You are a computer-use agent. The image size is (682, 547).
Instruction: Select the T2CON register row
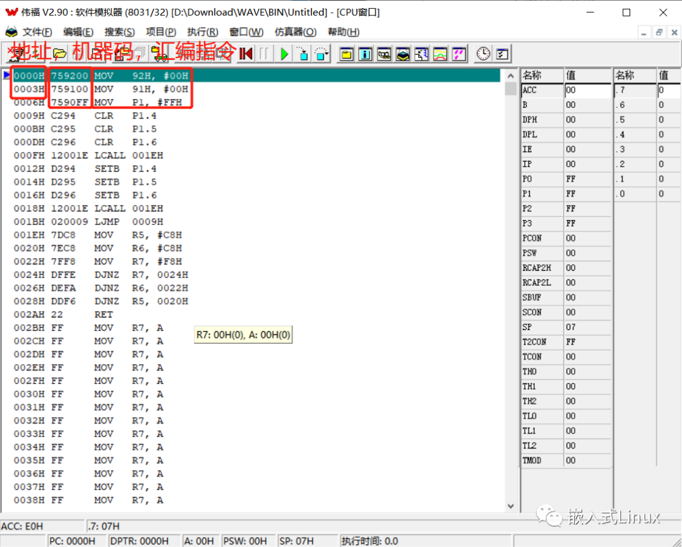pyautogui.click(x=566, y=342)
